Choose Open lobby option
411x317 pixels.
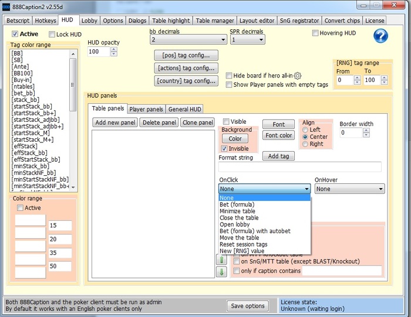[264, 224]
